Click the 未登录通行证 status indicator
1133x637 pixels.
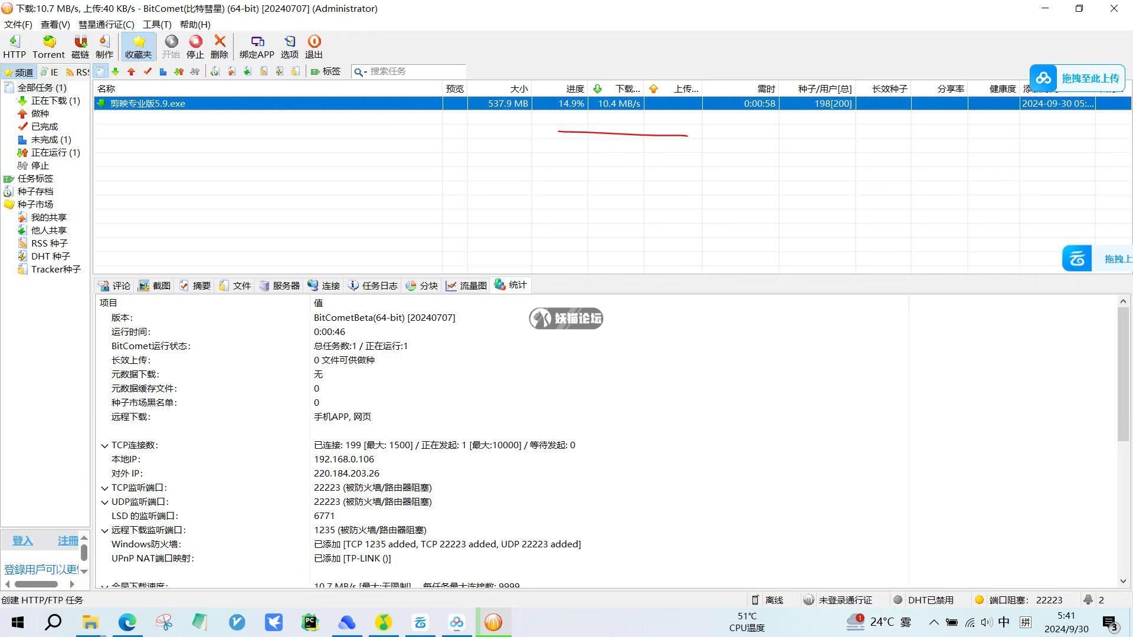[x=838, y=600]
